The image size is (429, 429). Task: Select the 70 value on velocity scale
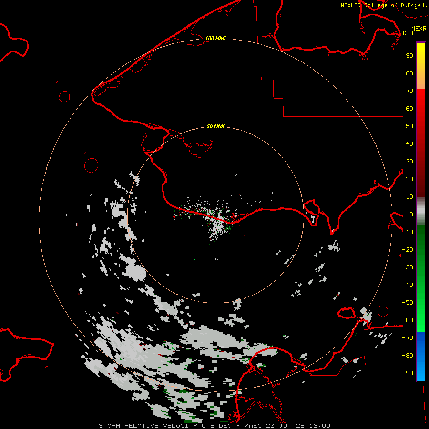click(x=409, y=91)
